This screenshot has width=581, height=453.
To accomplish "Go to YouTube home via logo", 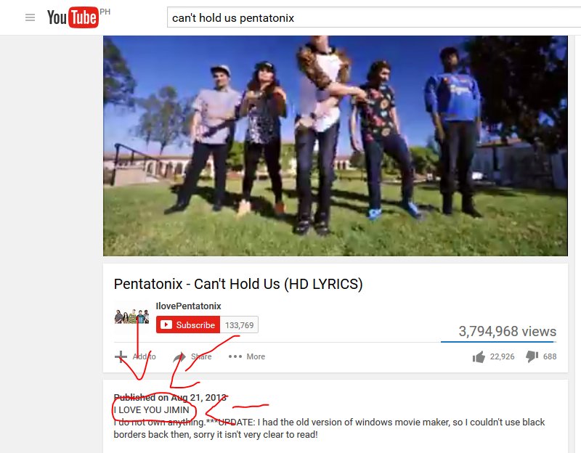I will (x=73, y=17).
